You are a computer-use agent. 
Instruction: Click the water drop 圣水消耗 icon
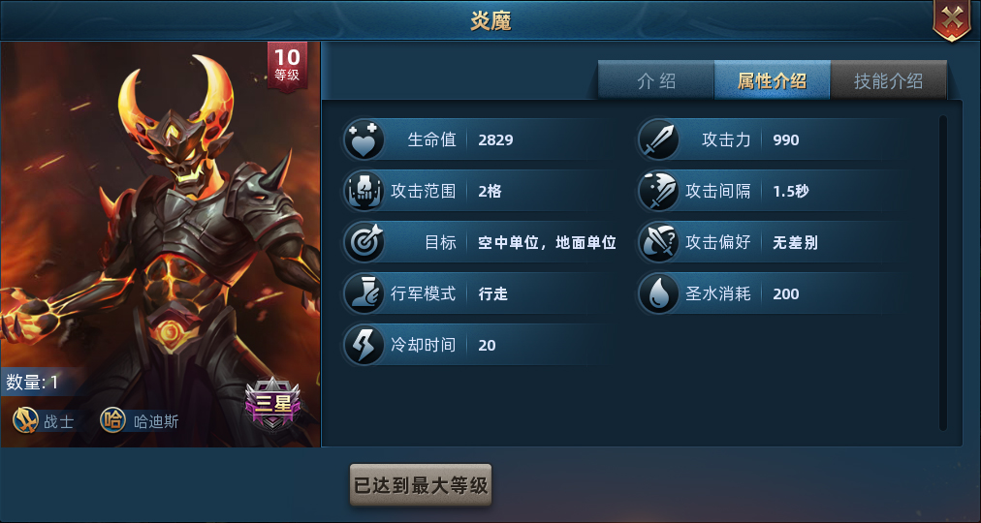[658, 293]
